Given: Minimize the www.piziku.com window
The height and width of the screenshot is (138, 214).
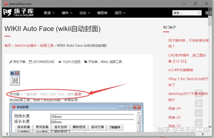Looking at the screenshot, I should click(184, 4).
